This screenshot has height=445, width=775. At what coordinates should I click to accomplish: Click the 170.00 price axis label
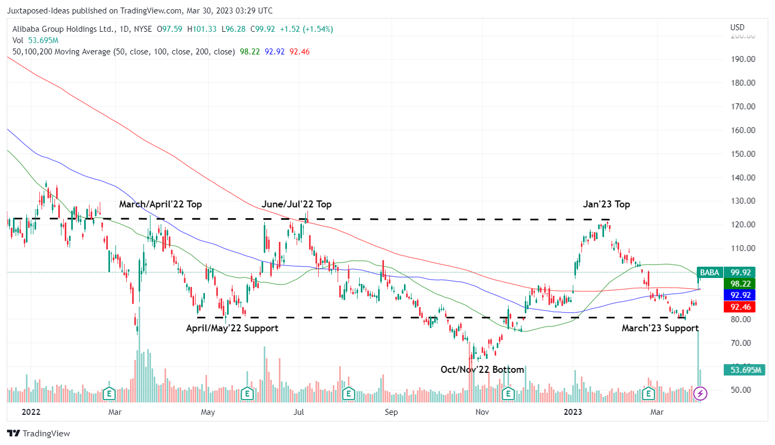pos(742,107)
